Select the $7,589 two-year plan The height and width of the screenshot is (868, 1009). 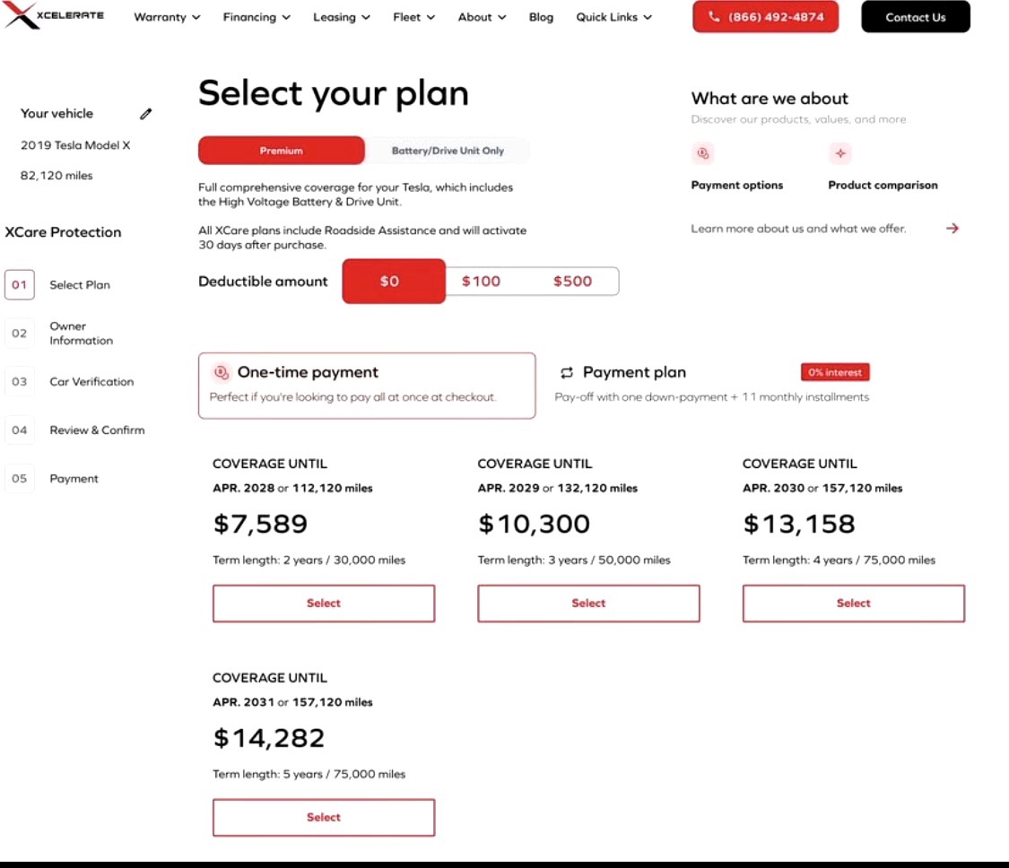tap(323, 603)
